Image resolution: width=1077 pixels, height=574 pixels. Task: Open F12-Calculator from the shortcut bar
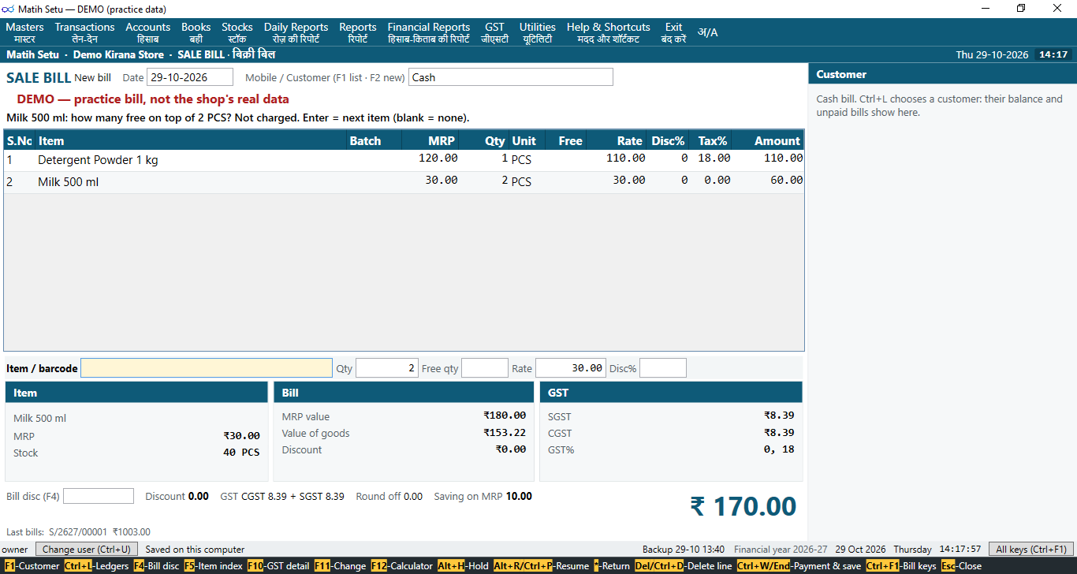402,566
